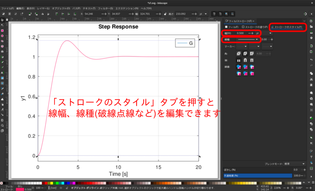
Task: Click Import icon in command bar
Action: (x=311, y=46)
